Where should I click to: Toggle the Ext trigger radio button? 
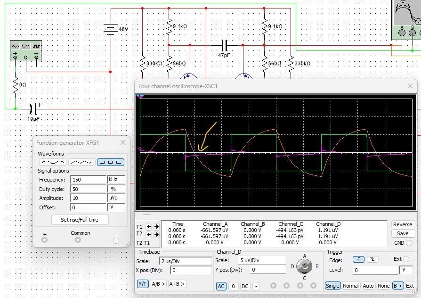point(406,259)
